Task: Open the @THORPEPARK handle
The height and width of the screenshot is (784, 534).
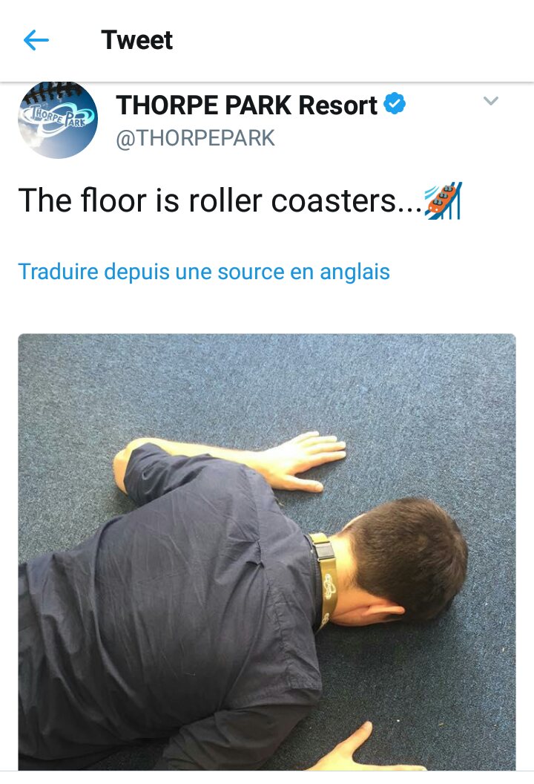Action: tap(195, 138)
